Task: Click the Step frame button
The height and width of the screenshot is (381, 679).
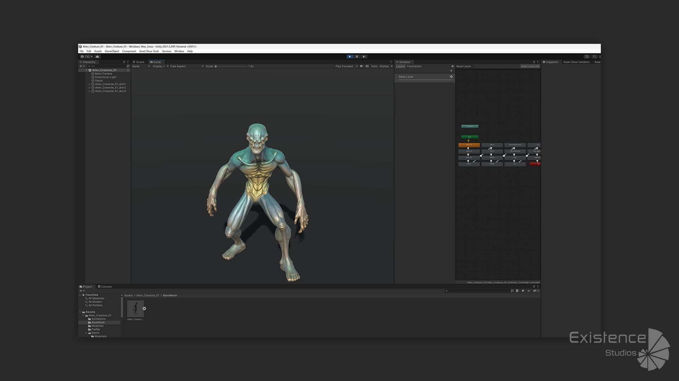Action: click(x=364, y=56)
